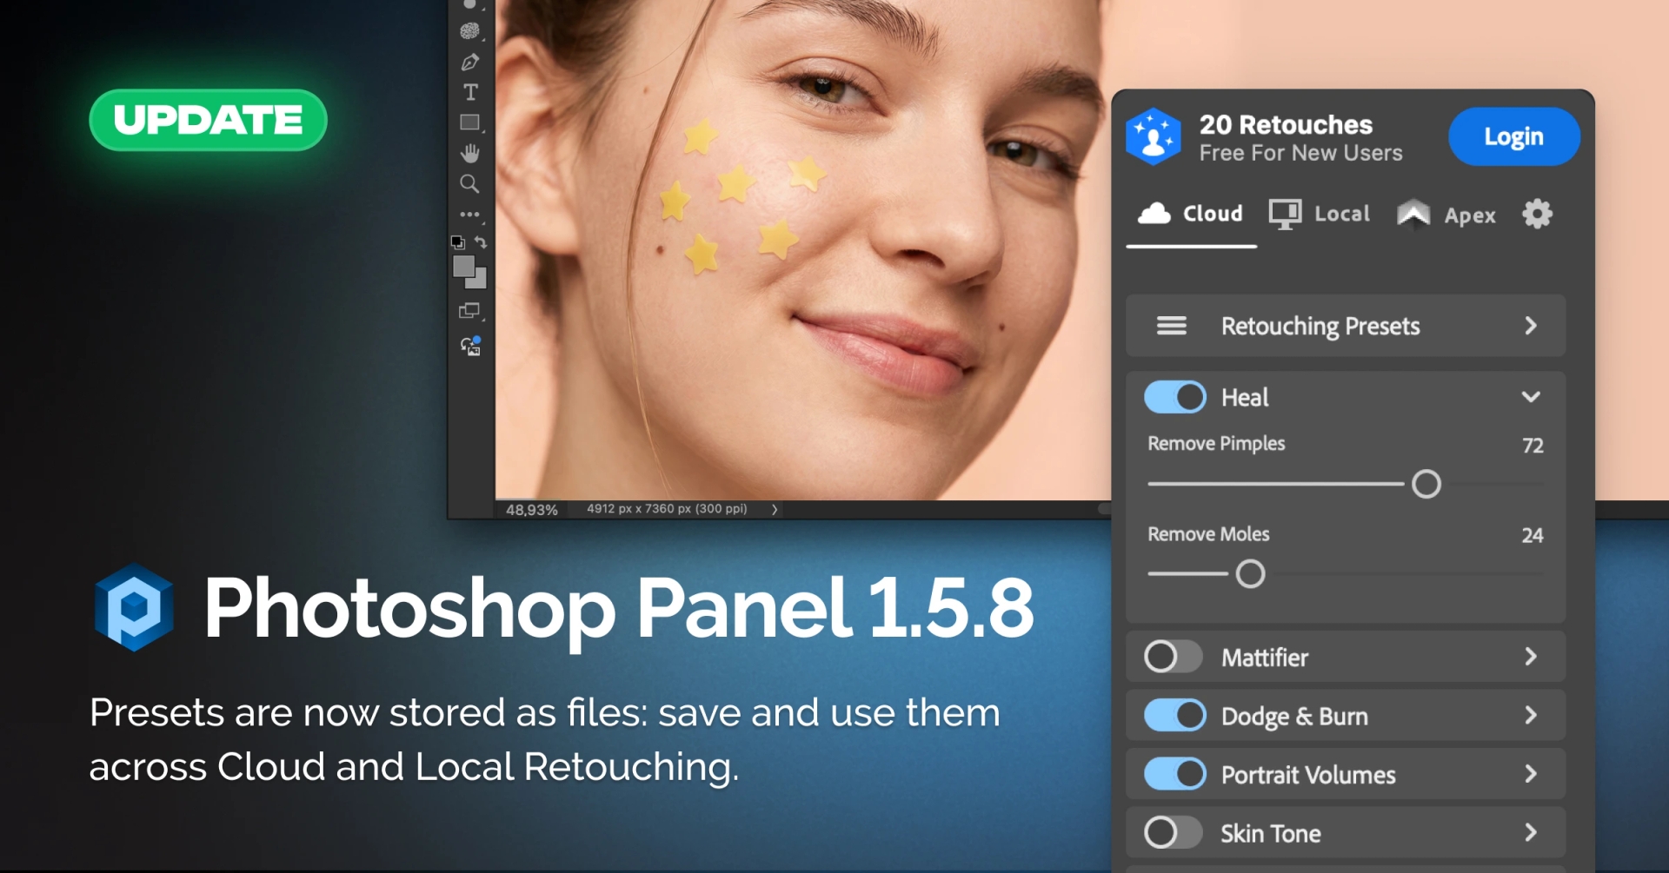Click the Remove Pimples value 72
Screen dimensions: 1669x873
pyautogui.click(x=1533, y=446)
